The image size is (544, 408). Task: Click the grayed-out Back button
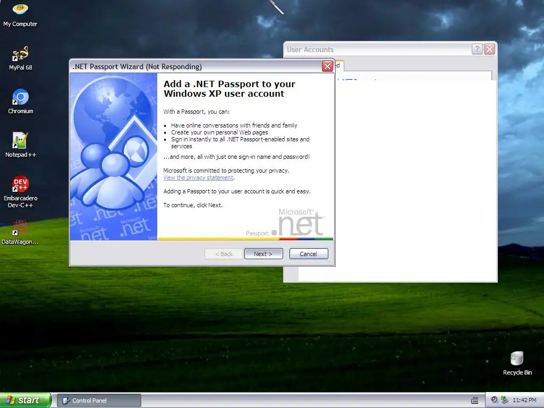(224, 253)
